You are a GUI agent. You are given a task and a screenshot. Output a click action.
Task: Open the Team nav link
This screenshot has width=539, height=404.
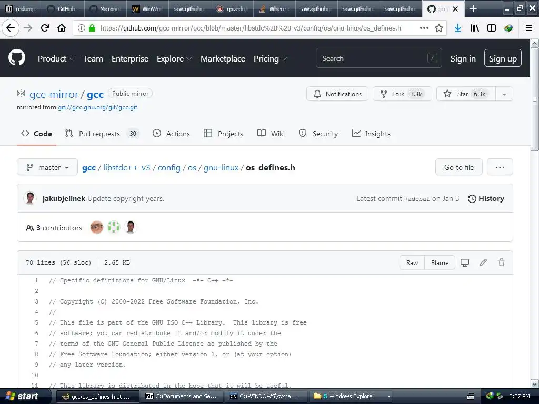point(93,59)
